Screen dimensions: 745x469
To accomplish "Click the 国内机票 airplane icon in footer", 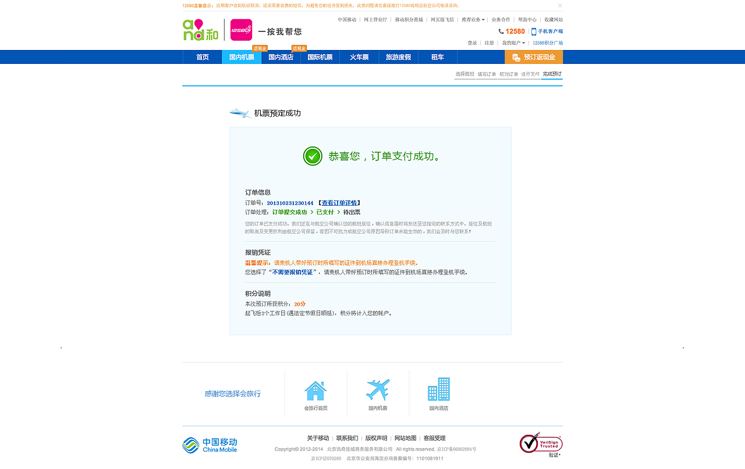I will tap(377, 388).
